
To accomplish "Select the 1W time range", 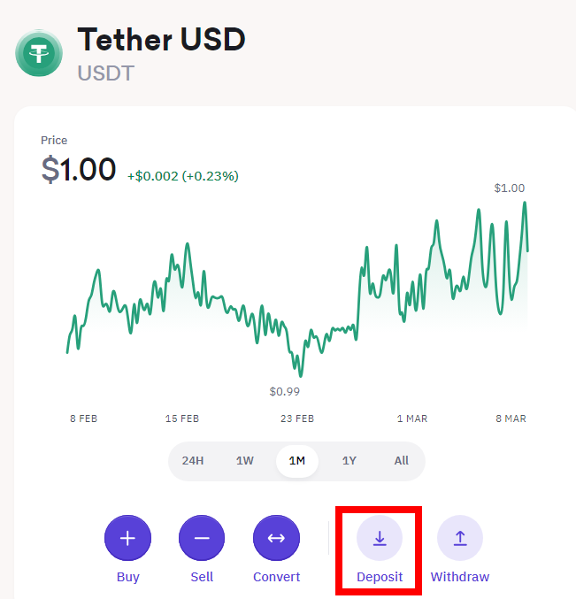I will tap(244, 461).
